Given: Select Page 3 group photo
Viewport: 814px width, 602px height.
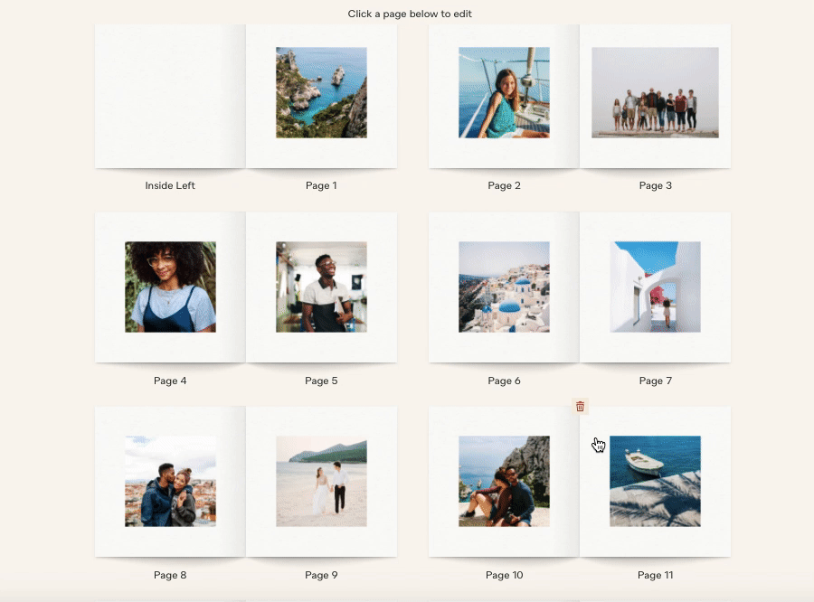Looking at the screenshot, I should click(655, 92).
